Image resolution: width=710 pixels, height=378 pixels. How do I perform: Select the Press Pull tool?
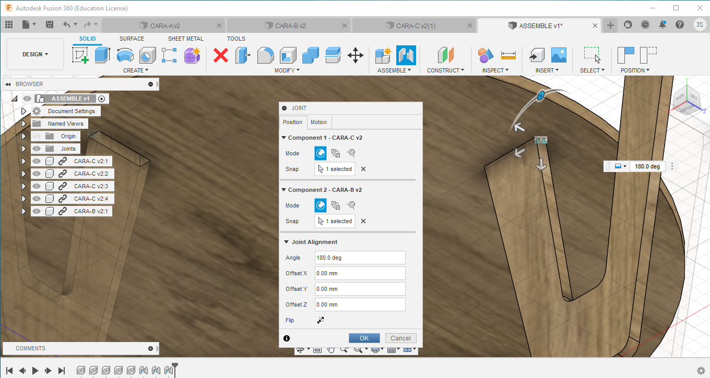[x=243, y=55]
